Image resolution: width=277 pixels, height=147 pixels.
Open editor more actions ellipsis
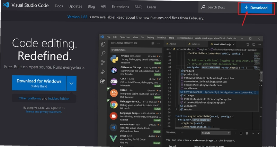[x=259, y=45]
